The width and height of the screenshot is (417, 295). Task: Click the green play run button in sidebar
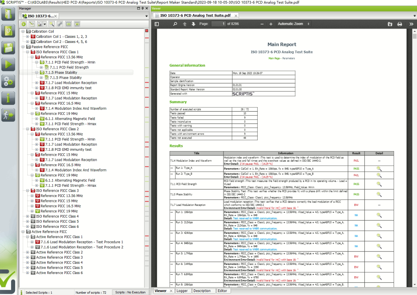point(8,64)
